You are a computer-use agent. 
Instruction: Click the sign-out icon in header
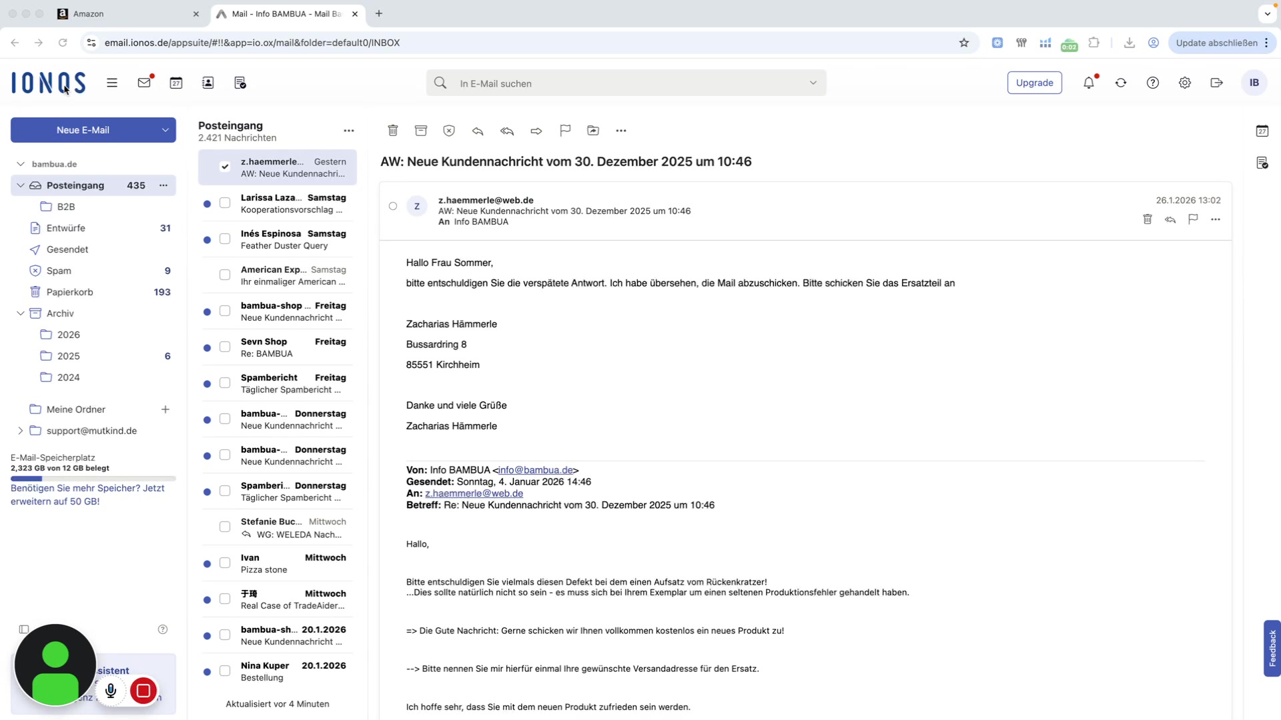pyautogui.click(x=1217, y=83)
